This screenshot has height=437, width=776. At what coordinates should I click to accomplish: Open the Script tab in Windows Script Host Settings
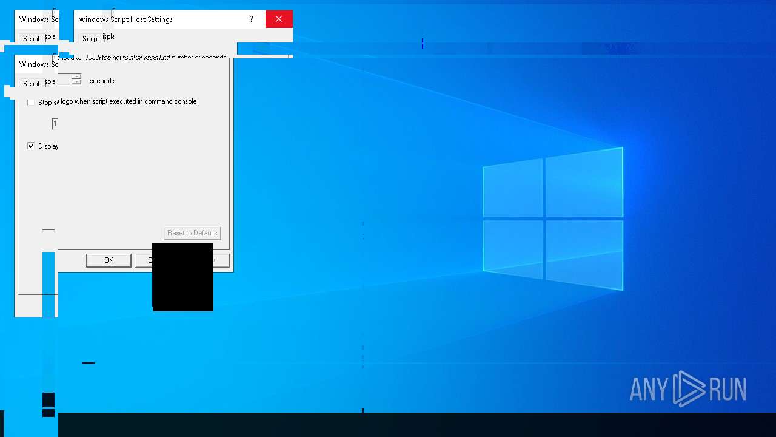pos(90,38)
